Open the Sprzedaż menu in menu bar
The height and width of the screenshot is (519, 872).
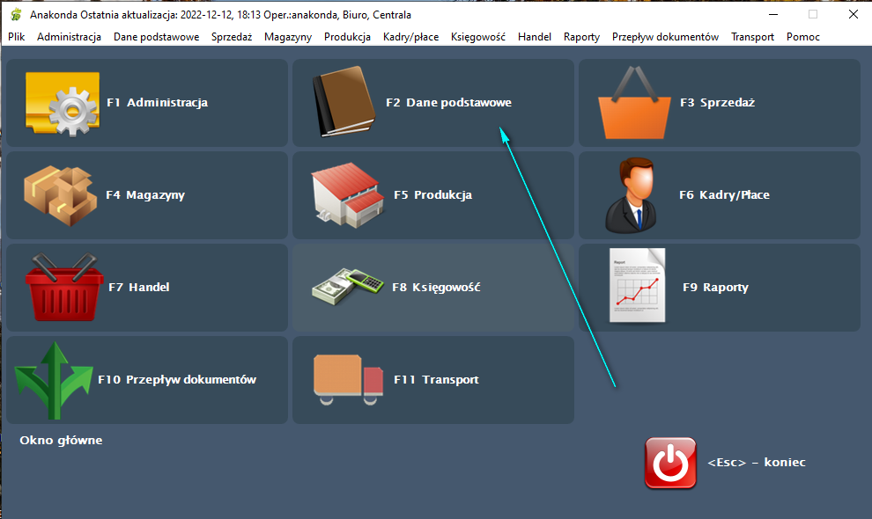[x=232, y=37]
